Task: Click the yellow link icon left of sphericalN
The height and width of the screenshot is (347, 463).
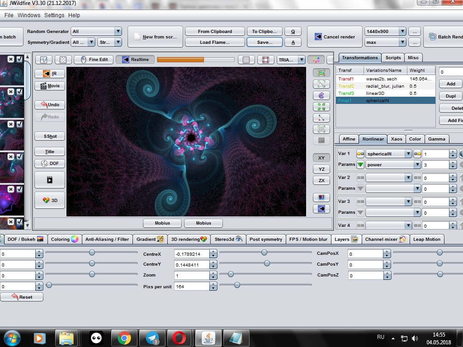Action: [360, 154]
